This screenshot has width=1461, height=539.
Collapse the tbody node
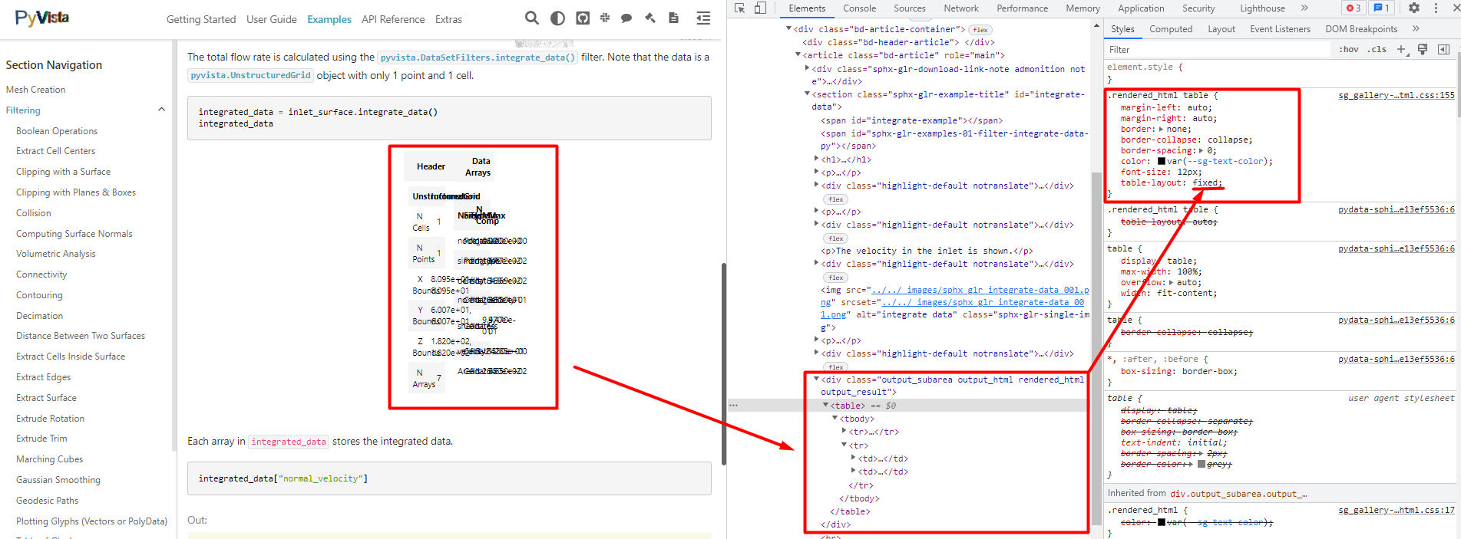835,418
